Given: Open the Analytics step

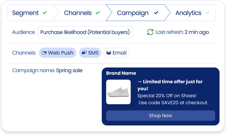Looking at the screenshot, I should click(x=189, y=13).
